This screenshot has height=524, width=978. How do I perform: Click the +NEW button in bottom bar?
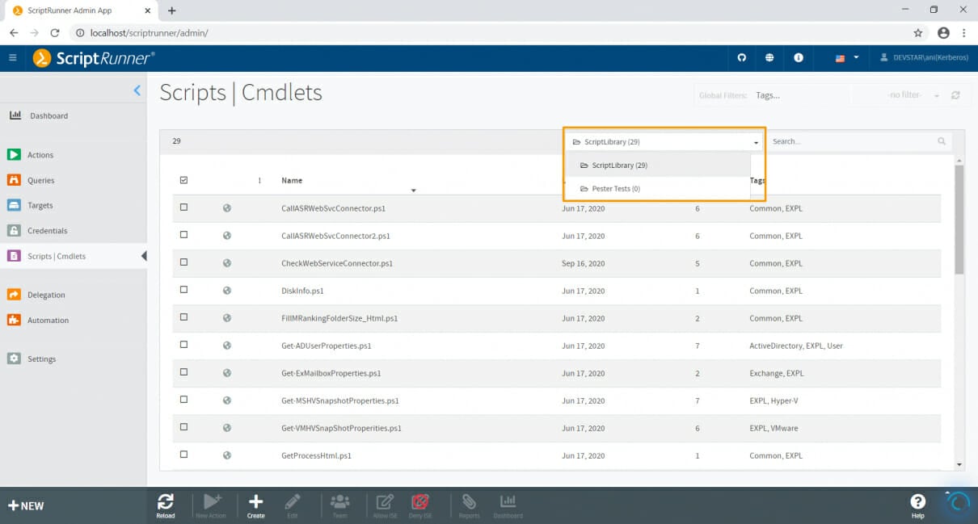coord(26,506)
